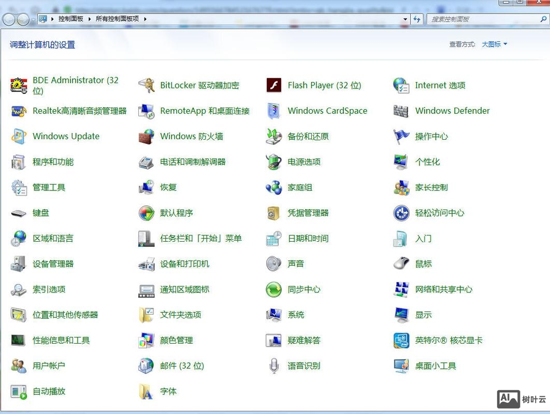This screenshot has width=550, height=414.
Task: Open the 声音 settings
Action: (x=295, y=263)
